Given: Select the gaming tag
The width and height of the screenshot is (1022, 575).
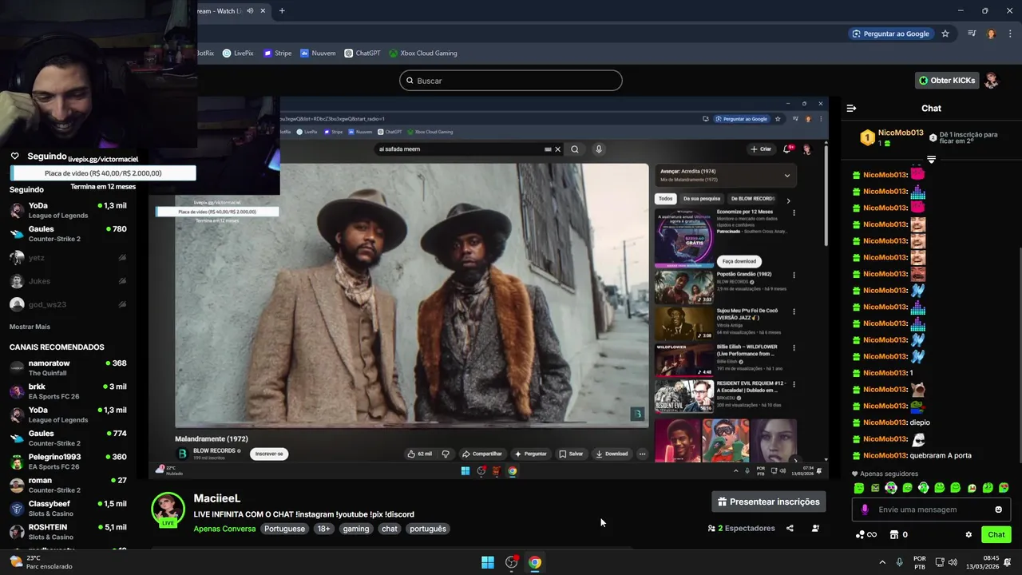Looking at the screenshot, I should coord(356,529).
